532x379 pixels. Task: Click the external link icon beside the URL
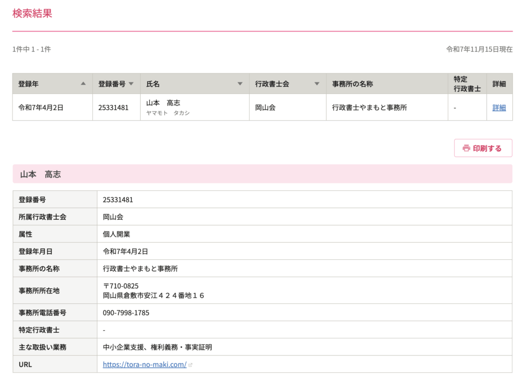point(191,365)
